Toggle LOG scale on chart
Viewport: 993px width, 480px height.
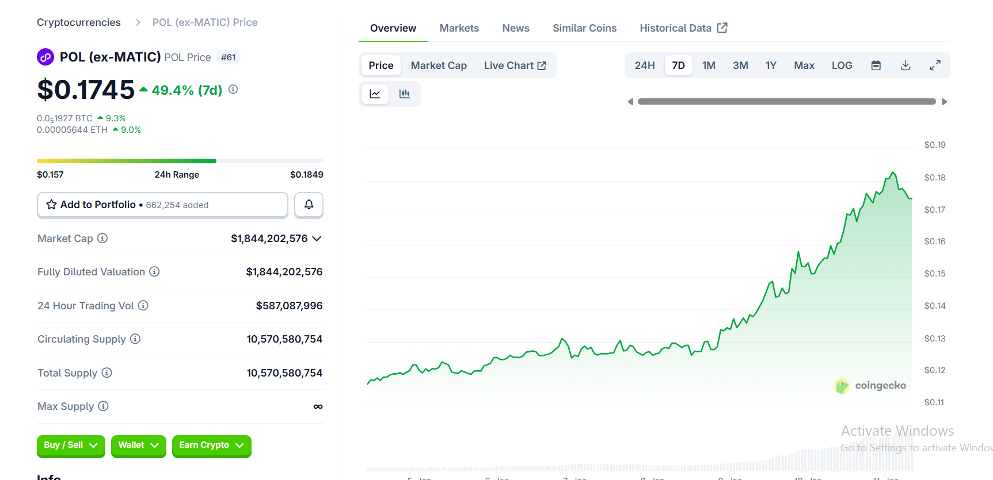842,66
